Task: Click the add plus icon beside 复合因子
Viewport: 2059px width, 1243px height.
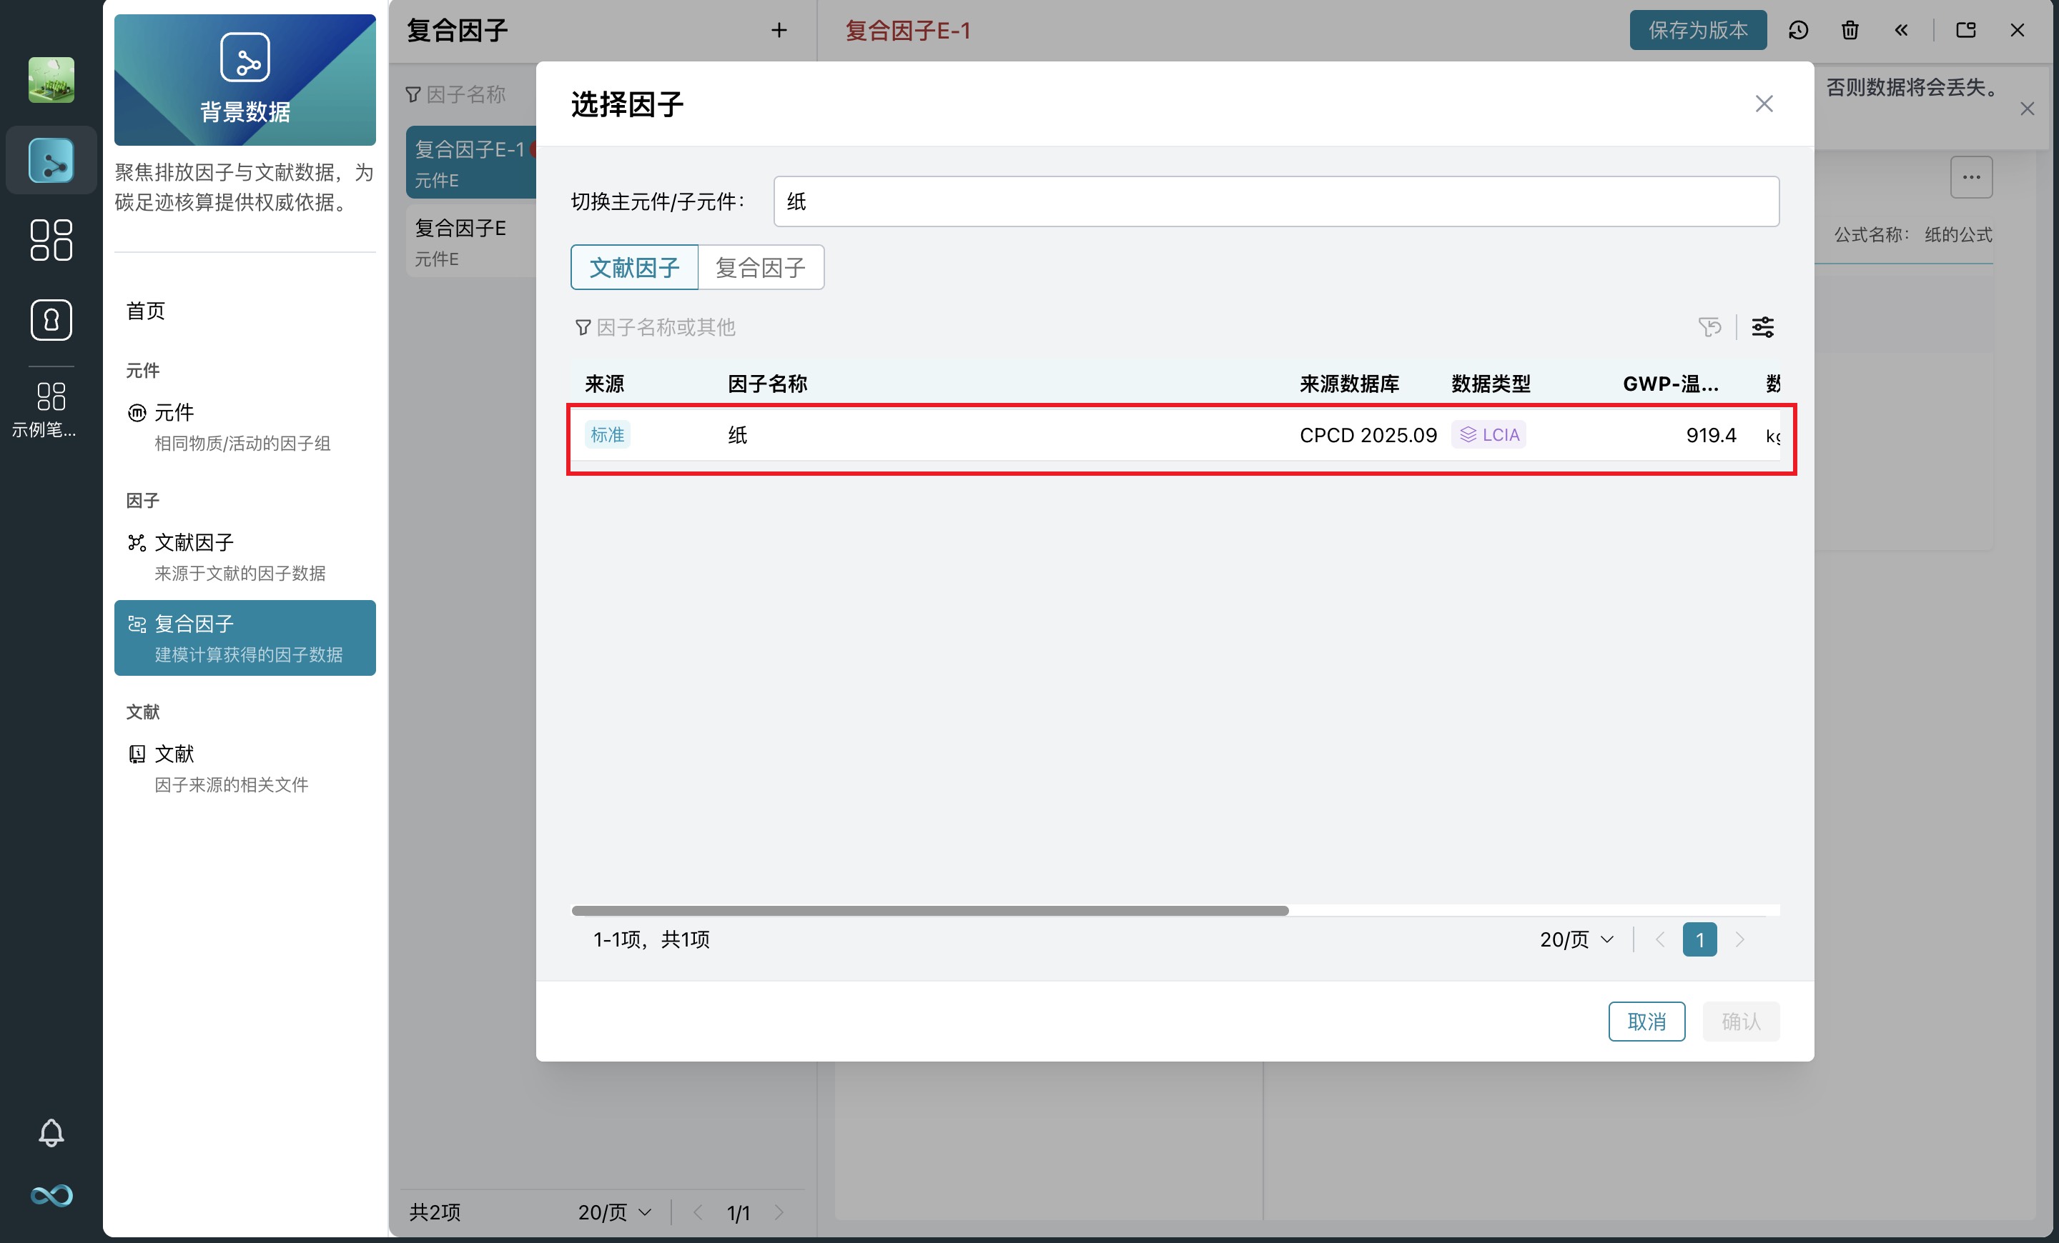Action: [x=779, y=31]
